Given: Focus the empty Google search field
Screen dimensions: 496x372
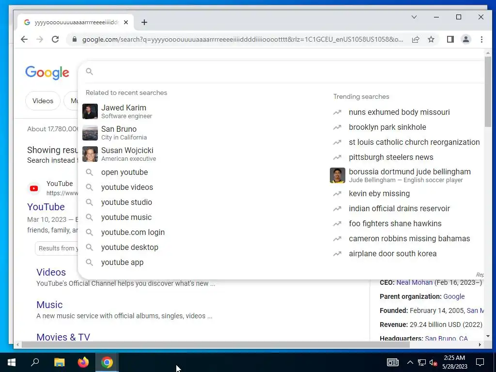Looking at the screenshot, I should [281, 72].
